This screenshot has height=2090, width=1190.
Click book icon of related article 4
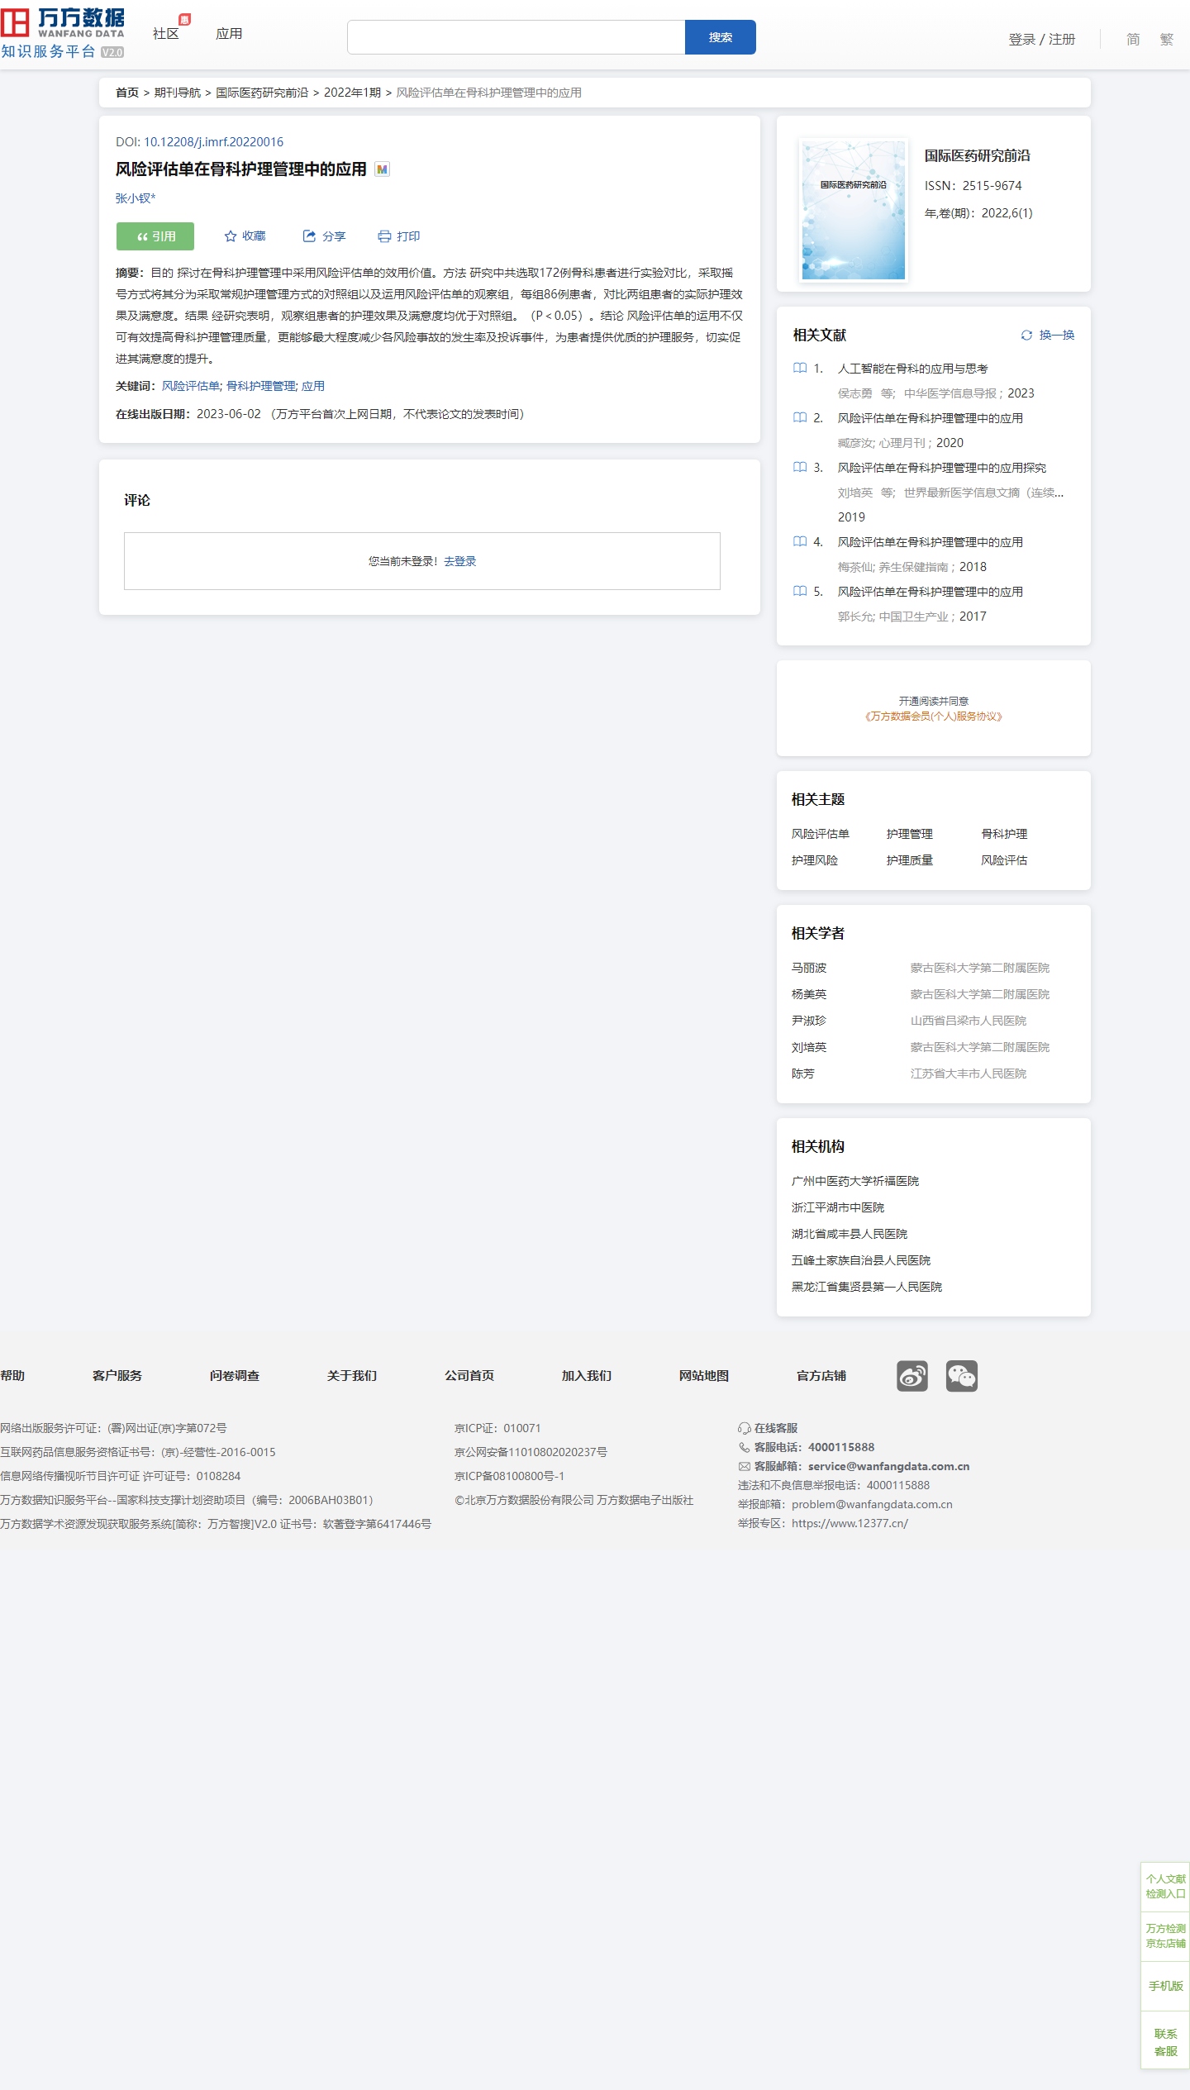[x=800, y=542]
